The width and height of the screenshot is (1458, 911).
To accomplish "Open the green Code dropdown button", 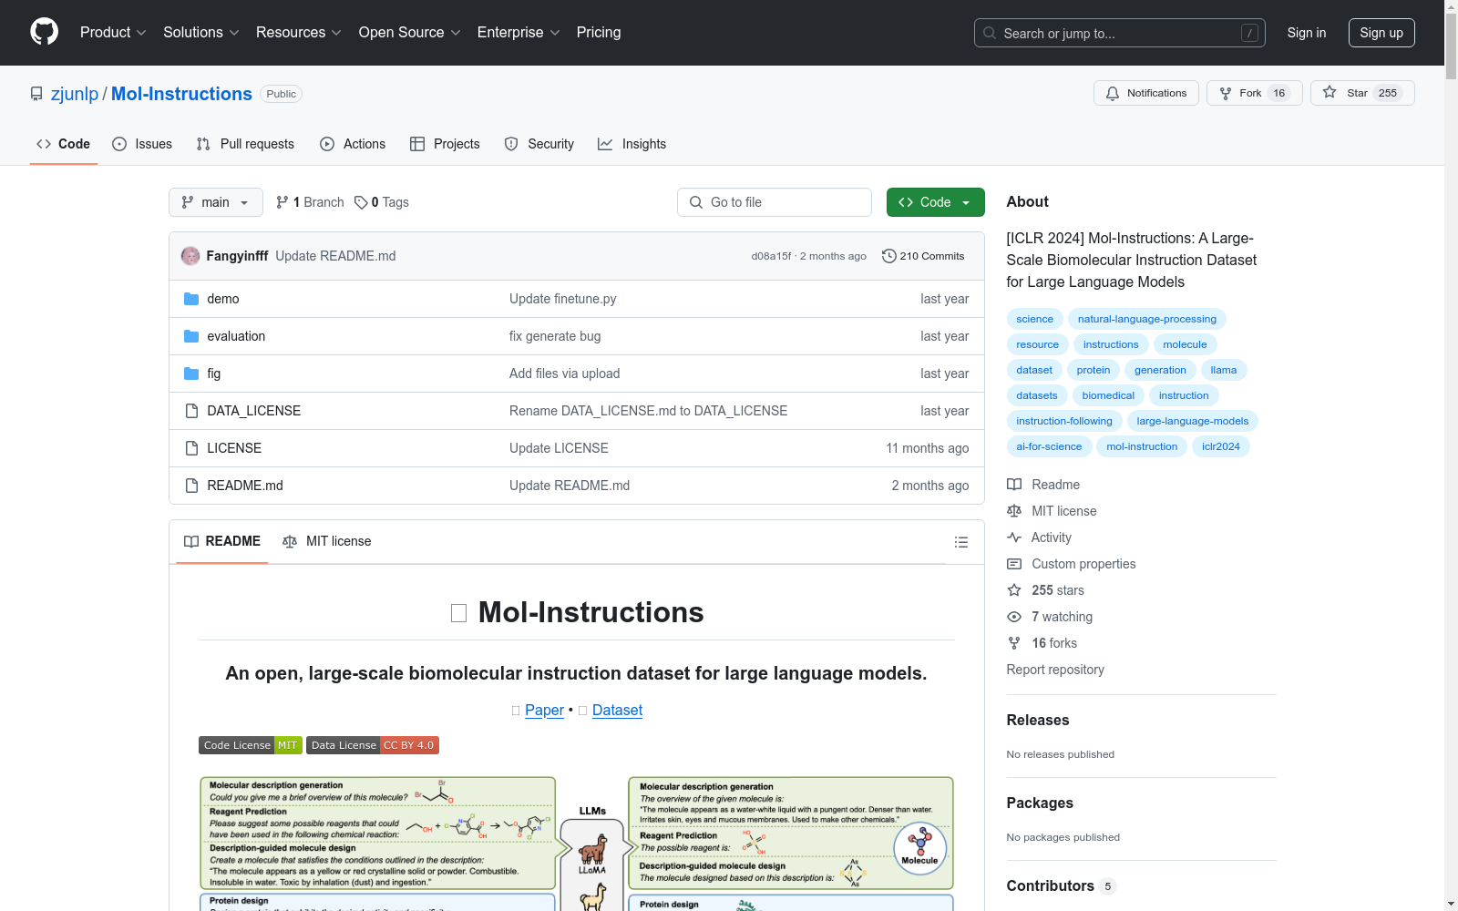I will pos(935,202).
